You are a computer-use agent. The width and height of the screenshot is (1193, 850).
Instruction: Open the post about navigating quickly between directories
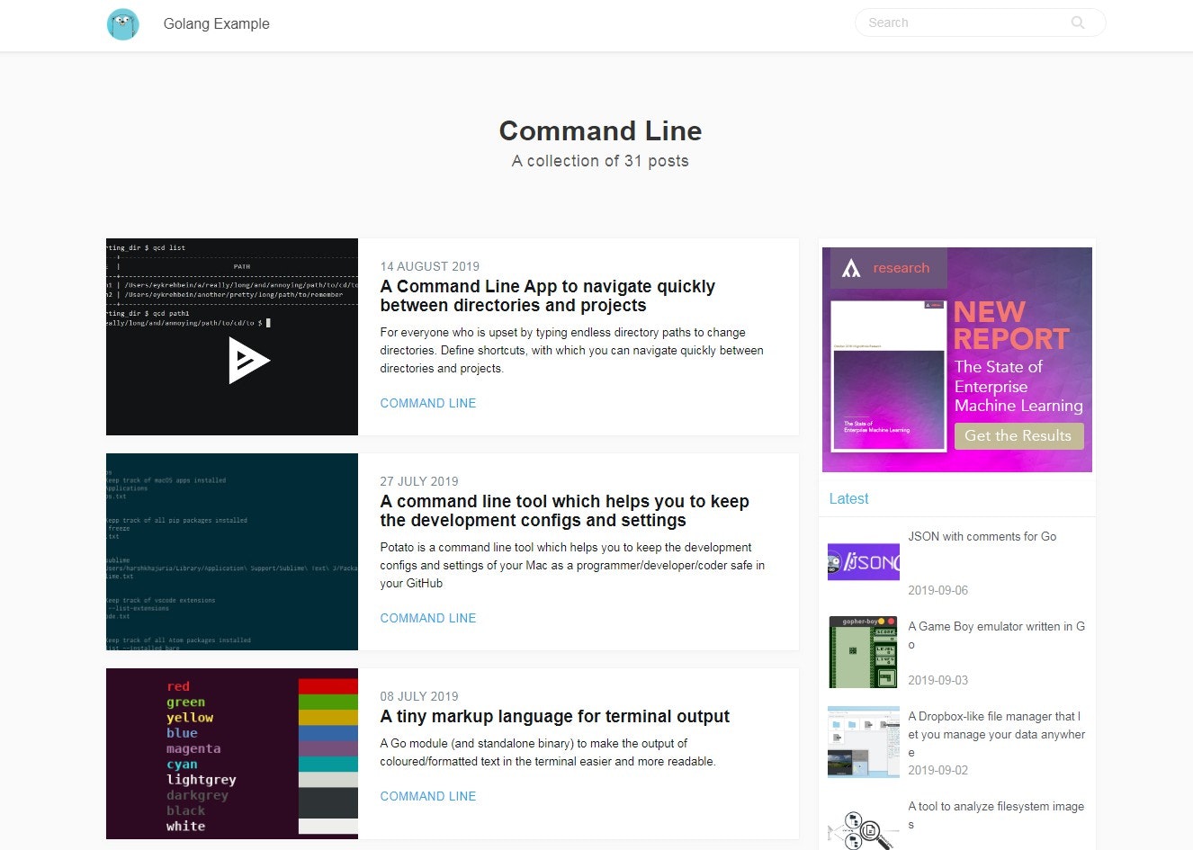coord(547,295)
